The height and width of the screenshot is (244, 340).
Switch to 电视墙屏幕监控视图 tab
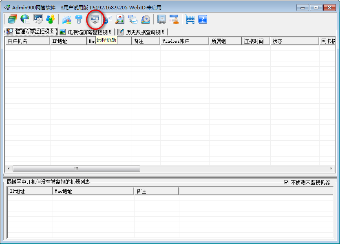(86, 32)
